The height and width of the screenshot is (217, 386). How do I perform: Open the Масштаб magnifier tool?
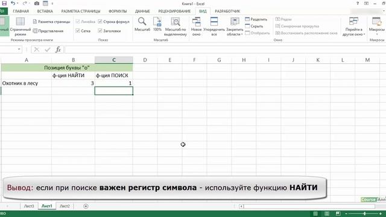[142, 24]
